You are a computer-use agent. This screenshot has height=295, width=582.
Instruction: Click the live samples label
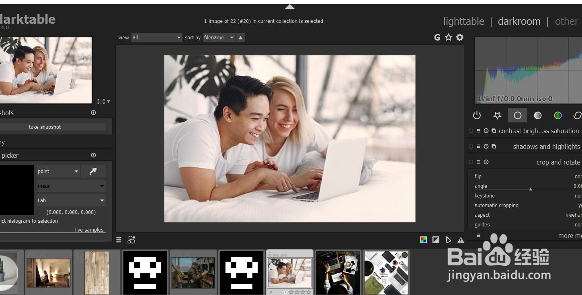pos(89,230)
